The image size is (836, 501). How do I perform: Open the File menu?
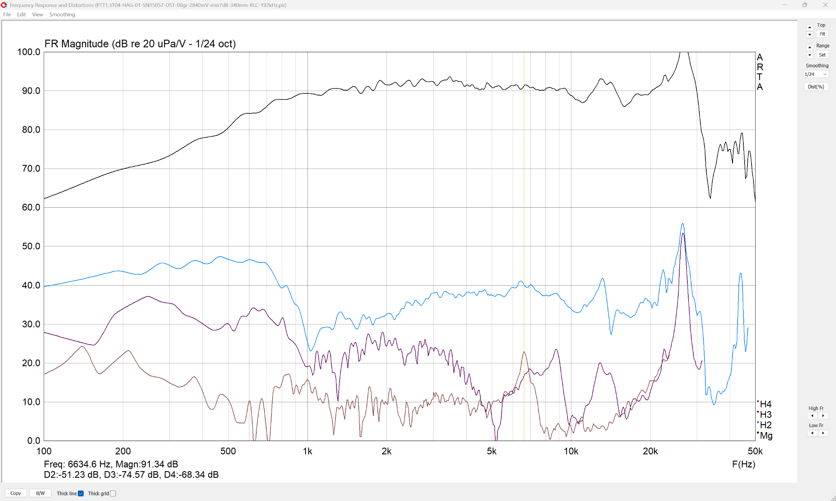coord(7,14)
